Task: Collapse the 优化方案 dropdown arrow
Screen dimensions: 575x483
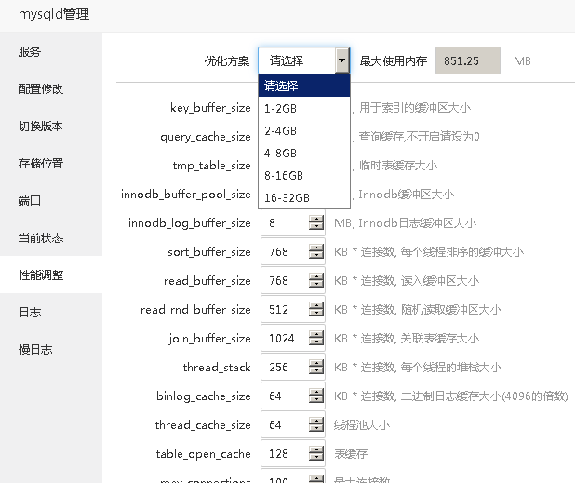Action: (x=341, y=60)
